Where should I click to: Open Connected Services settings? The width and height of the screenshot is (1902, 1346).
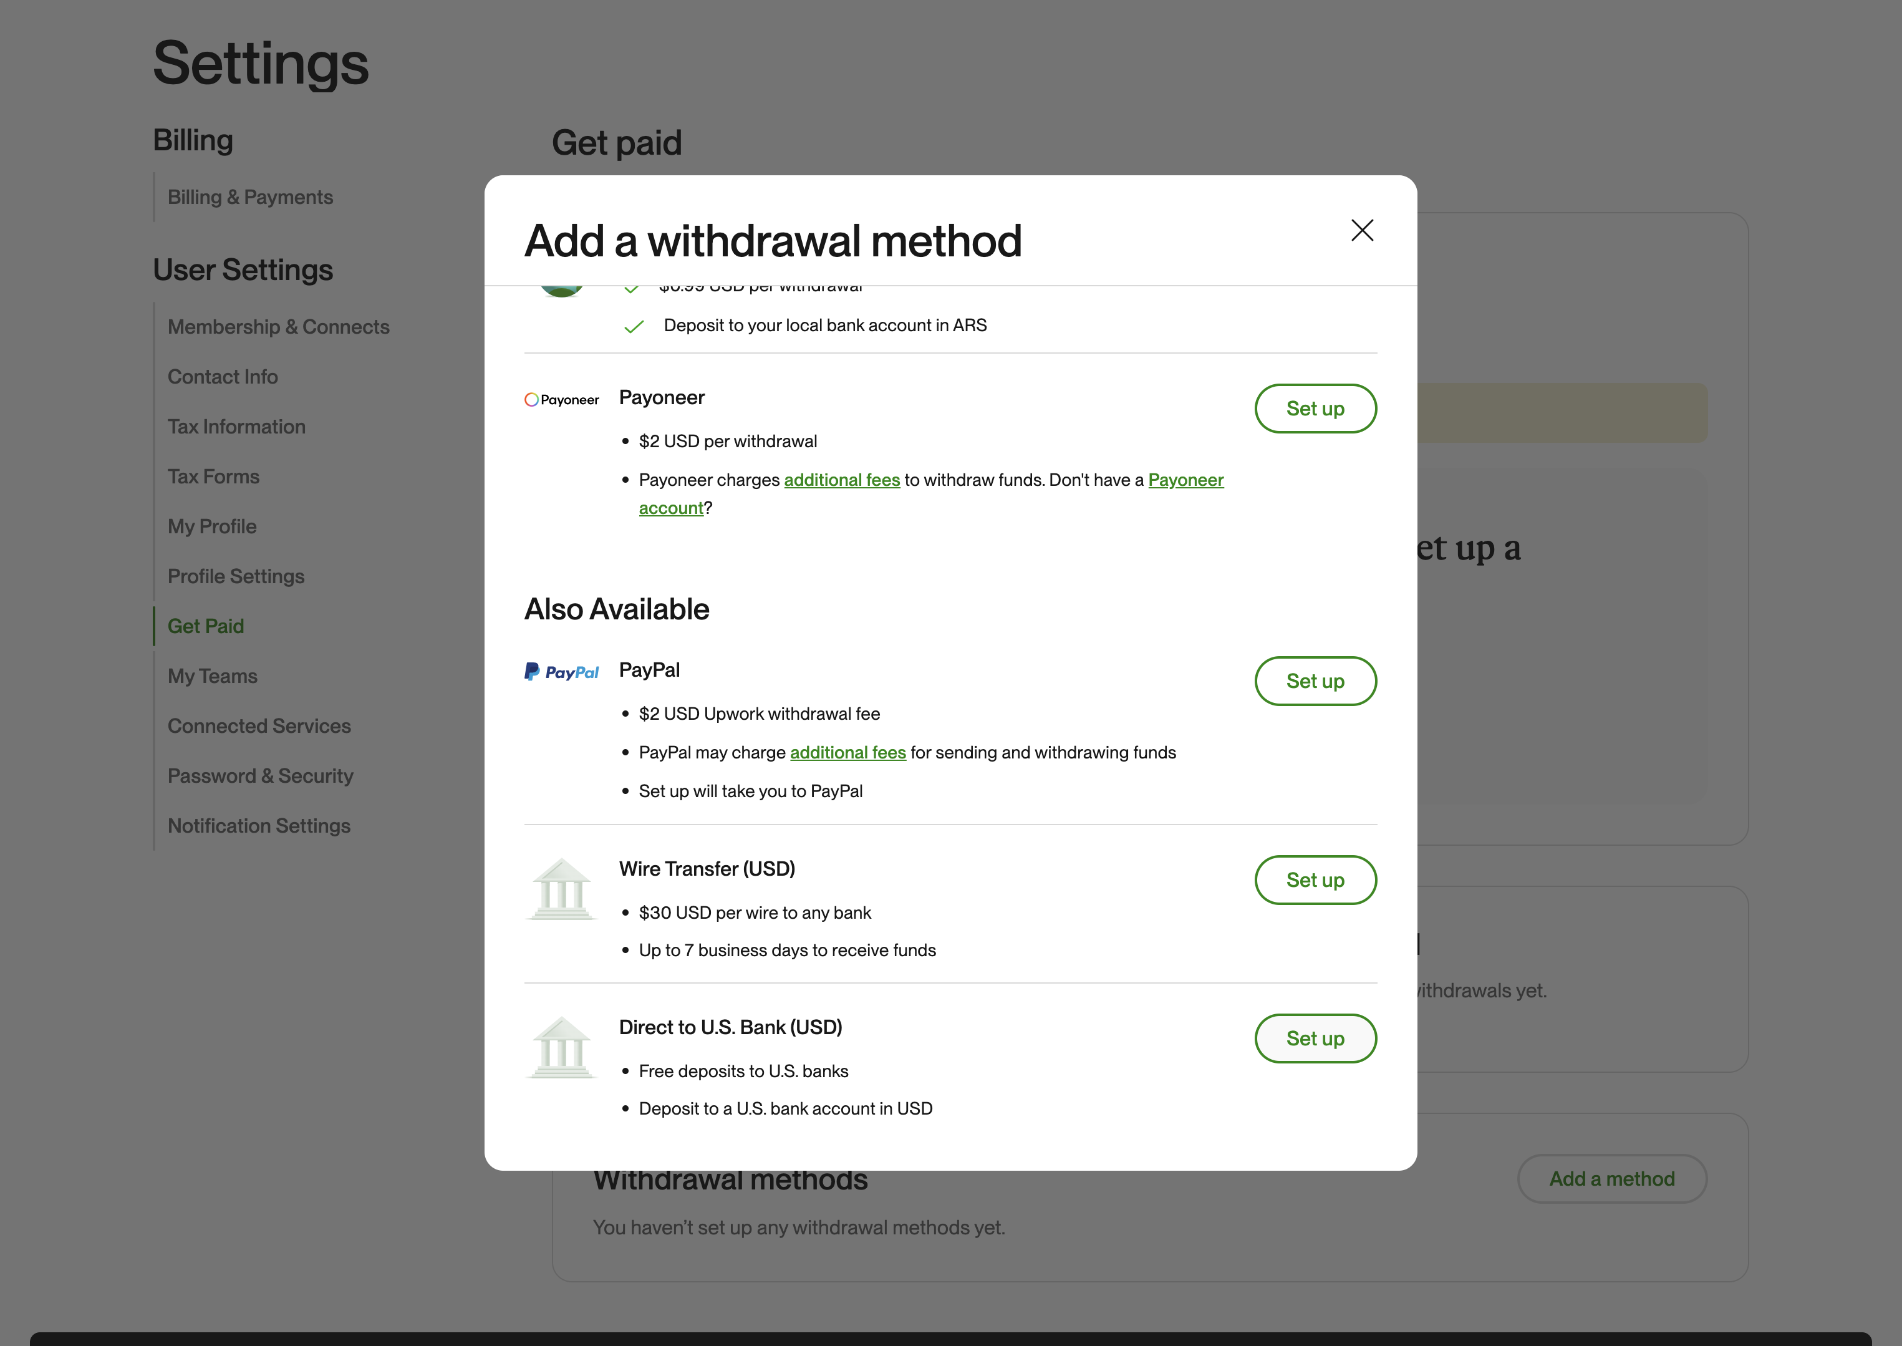(259, 726)
